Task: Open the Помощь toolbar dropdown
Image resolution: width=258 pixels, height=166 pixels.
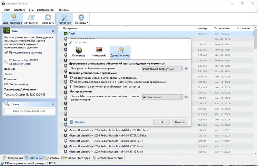Action: pos(81,19)
